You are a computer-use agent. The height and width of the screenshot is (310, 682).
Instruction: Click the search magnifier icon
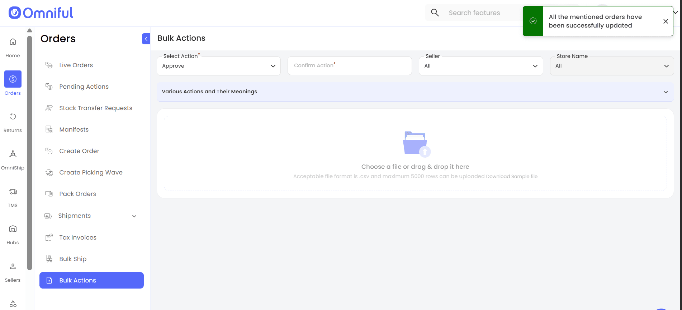click(x=435, y=13)
